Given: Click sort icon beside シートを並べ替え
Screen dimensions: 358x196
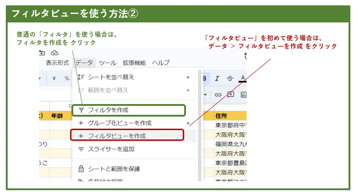Looking at the screenshot, I should coord(81,77).
